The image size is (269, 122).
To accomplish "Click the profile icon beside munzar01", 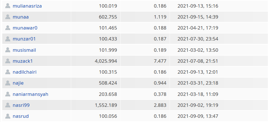I will click(8, 39).
